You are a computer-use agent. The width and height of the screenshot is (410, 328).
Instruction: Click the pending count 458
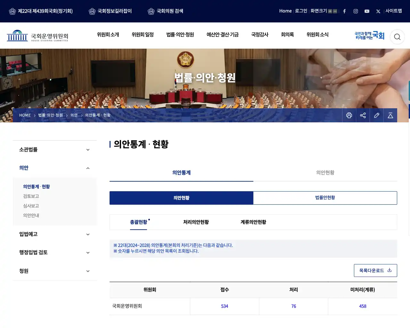[363, 306]
